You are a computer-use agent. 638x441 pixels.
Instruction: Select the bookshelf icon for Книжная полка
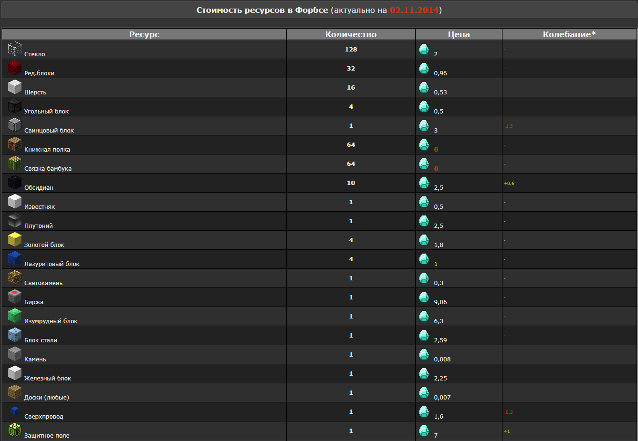coord(15,144)
